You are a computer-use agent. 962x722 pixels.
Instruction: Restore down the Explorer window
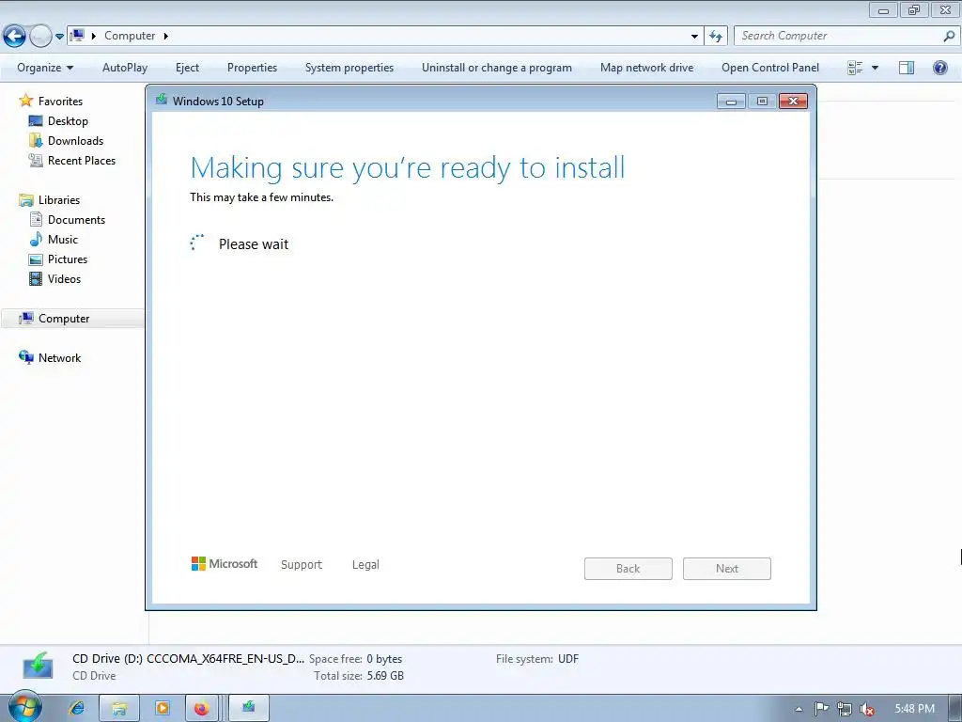914,9
